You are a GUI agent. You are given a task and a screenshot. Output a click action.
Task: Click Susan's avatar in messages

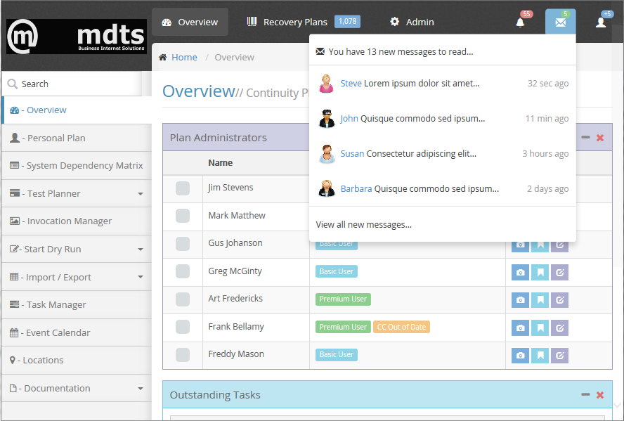pyautogui.click(x=326, y=154)
